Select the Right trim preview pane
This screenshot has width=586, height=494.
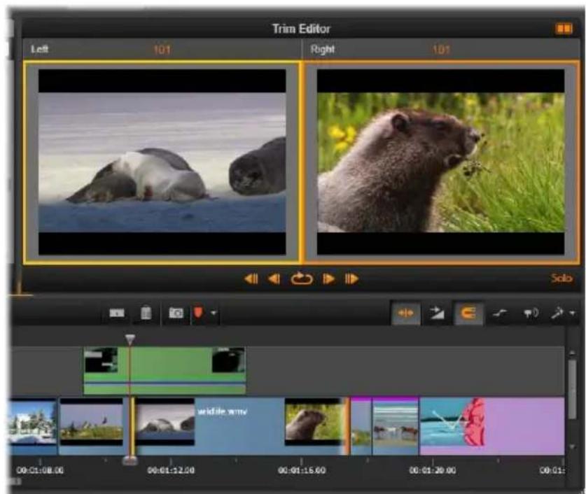[x=441, y=162]
